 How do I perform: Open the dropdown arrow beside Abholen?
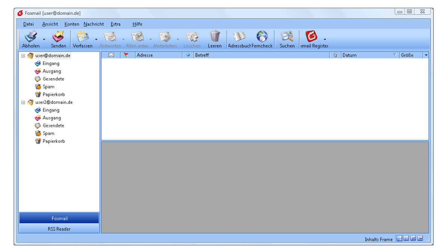[44, 39]
